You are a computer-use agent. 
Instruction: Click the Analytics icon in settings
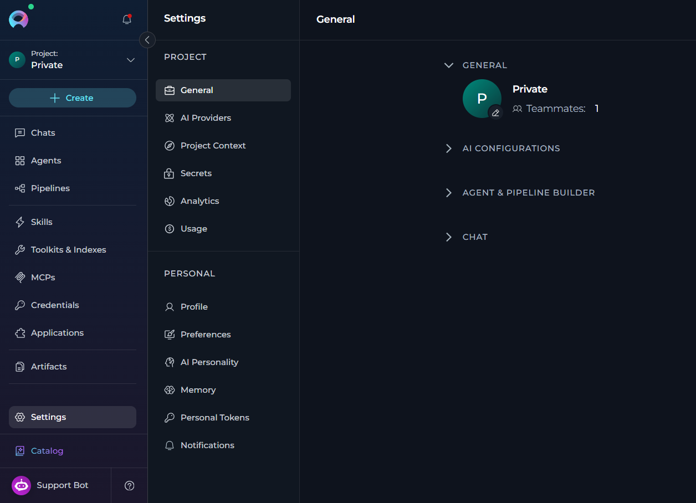pos(170,201)
